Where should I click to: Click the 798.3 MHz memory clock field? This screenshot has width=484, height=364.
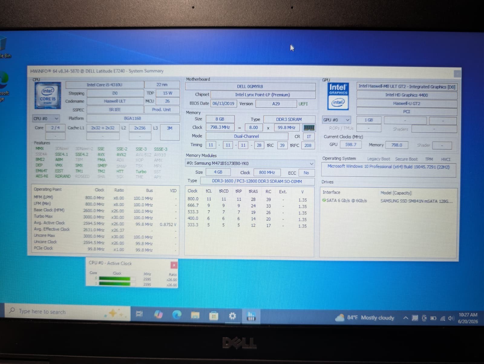click(220, 127)
